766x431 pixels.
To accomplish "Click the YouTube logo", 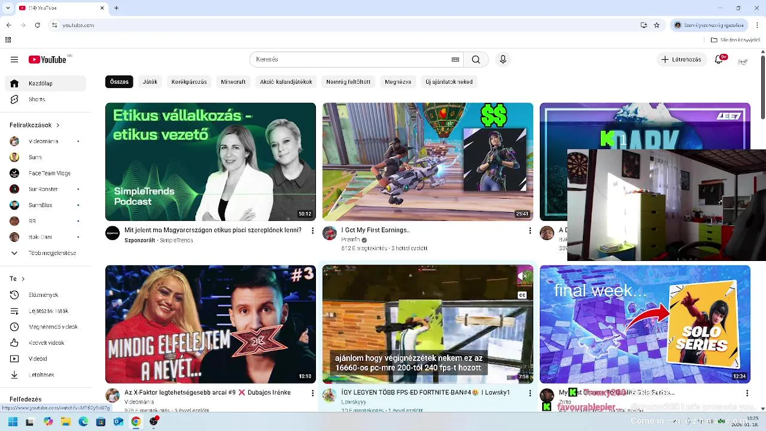I will coord(47,59).
